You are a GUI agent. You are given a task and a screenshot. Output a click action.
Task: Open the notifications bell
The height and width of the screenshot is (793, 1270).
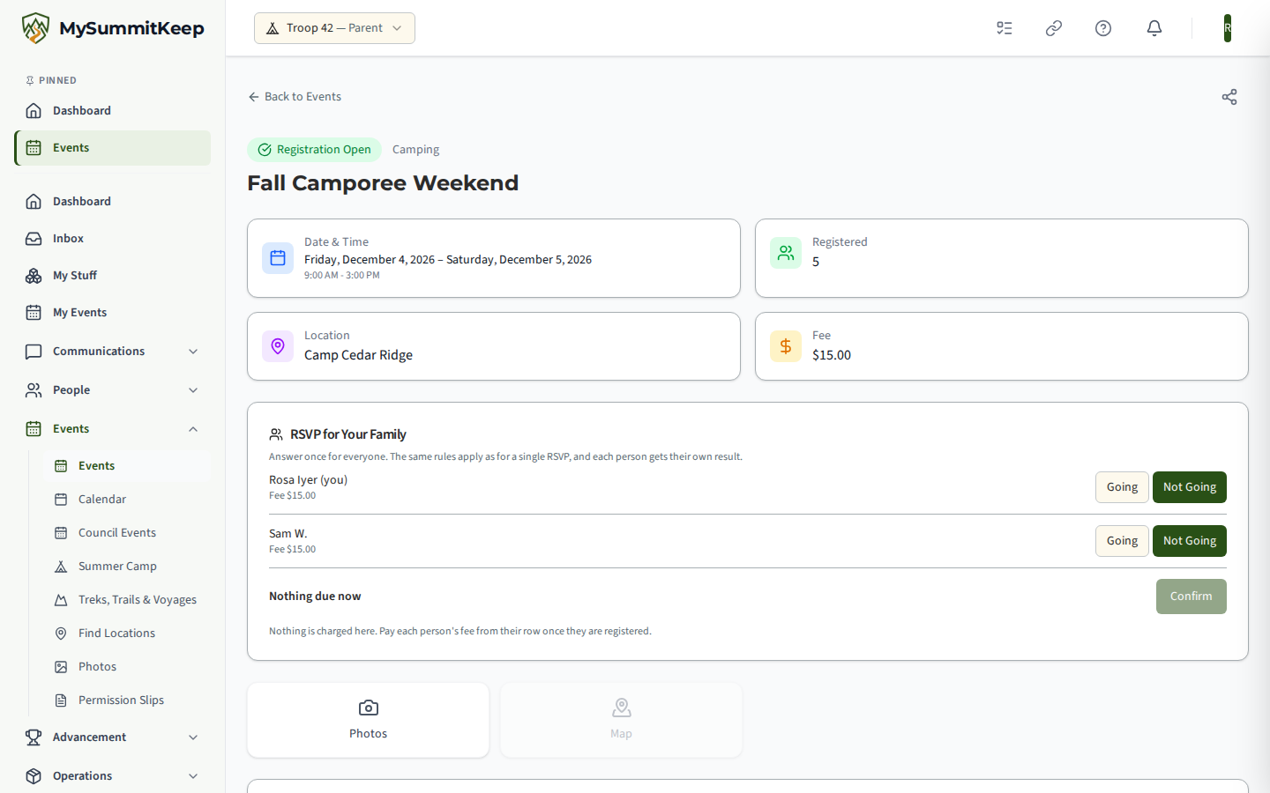point(1154,28)
